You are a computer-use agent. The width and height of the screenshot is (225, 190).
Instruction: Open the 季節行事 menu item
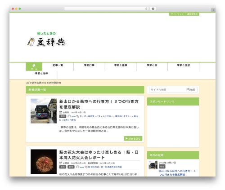pyautogui.click(x=89, y=65)
